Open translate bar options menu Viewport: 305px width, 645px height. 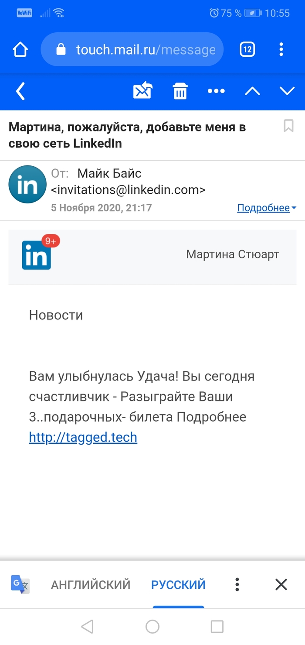(x=237, y=584)
